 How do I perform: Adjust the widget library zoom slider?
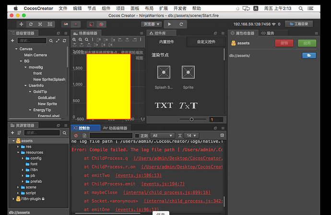[x=191, y=120]
